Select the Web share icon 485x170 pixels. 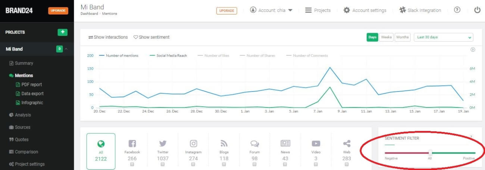pyautogui.click(x=347, y=144)
